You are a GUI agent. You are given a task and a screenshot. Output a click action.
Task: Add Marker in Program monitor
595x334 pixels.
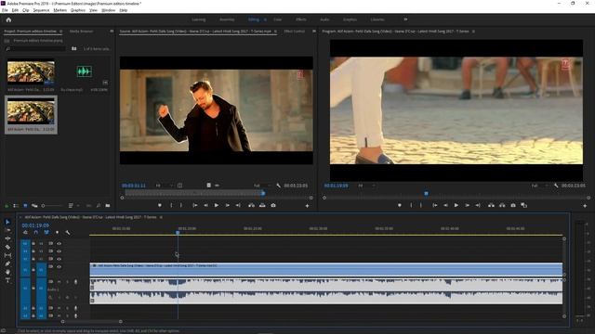pyautogui.click(x=400, y=205)
